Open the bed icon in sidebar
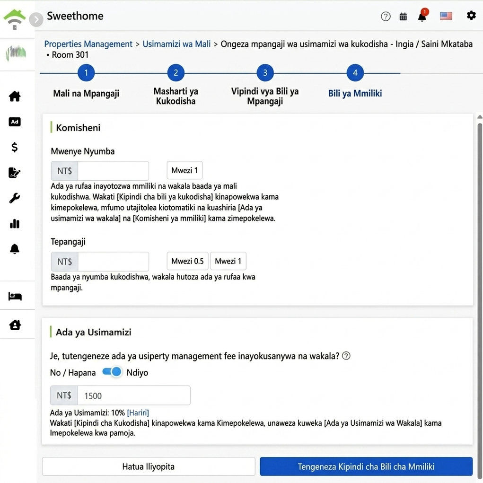The width and height of the screenshot is (483, 483). (x=15, y=296)
